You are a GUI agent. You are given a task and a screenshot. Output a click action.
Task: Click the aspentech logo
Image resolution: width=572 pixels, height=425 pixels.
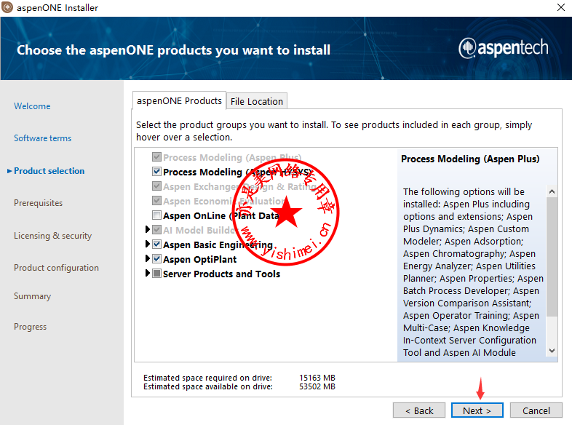[x=504, y=48]
